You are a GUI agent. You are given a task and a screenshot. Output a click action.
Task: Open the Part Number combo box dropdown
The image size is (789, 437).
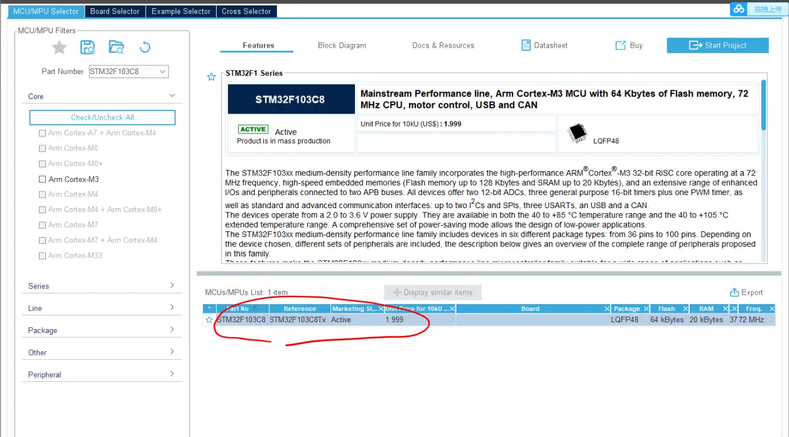[163, 71]
